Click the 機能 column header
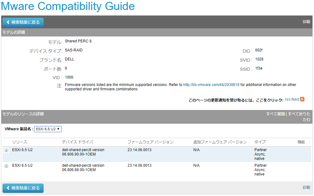 coord(301,142)
